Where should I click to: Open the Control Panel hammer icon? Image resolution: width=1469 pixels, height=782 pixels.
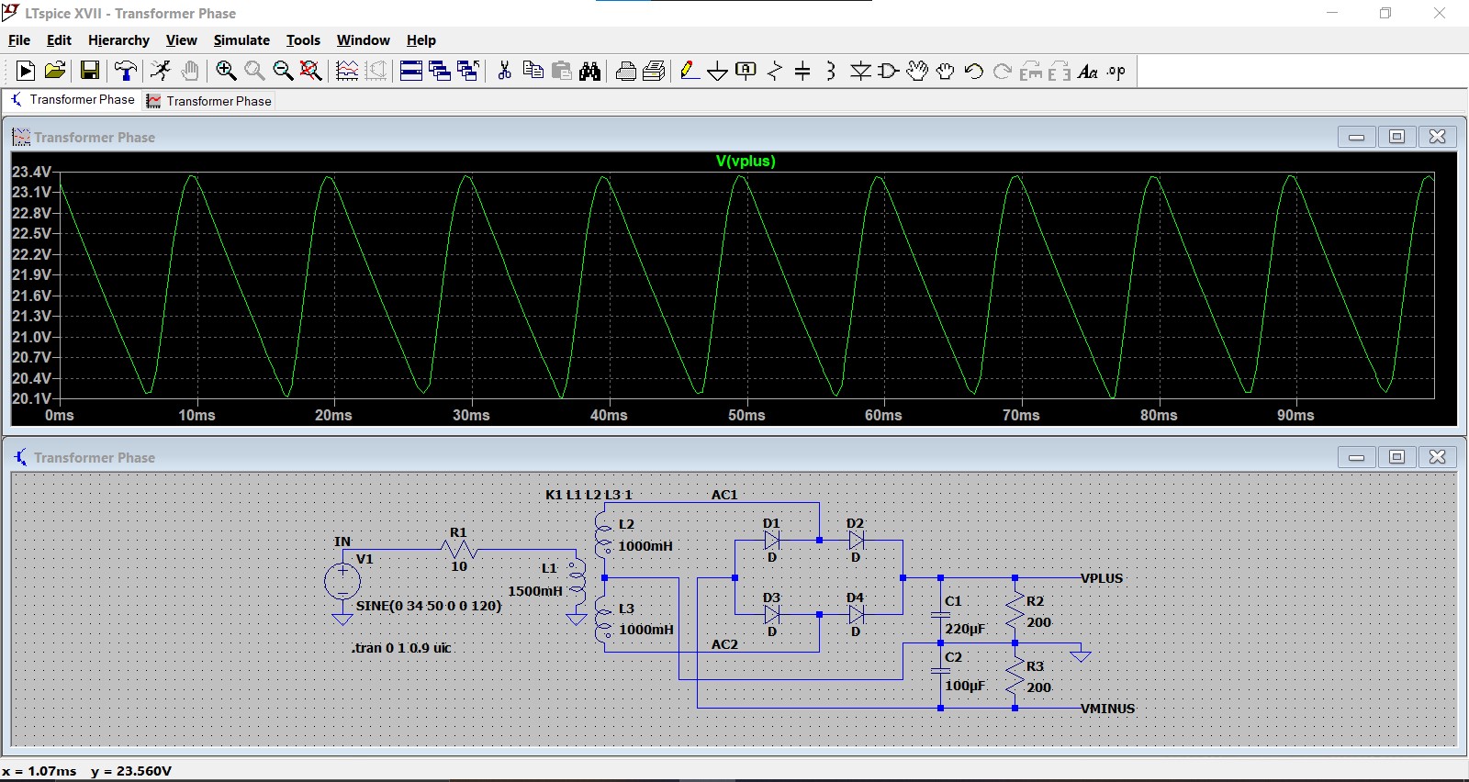126,71
